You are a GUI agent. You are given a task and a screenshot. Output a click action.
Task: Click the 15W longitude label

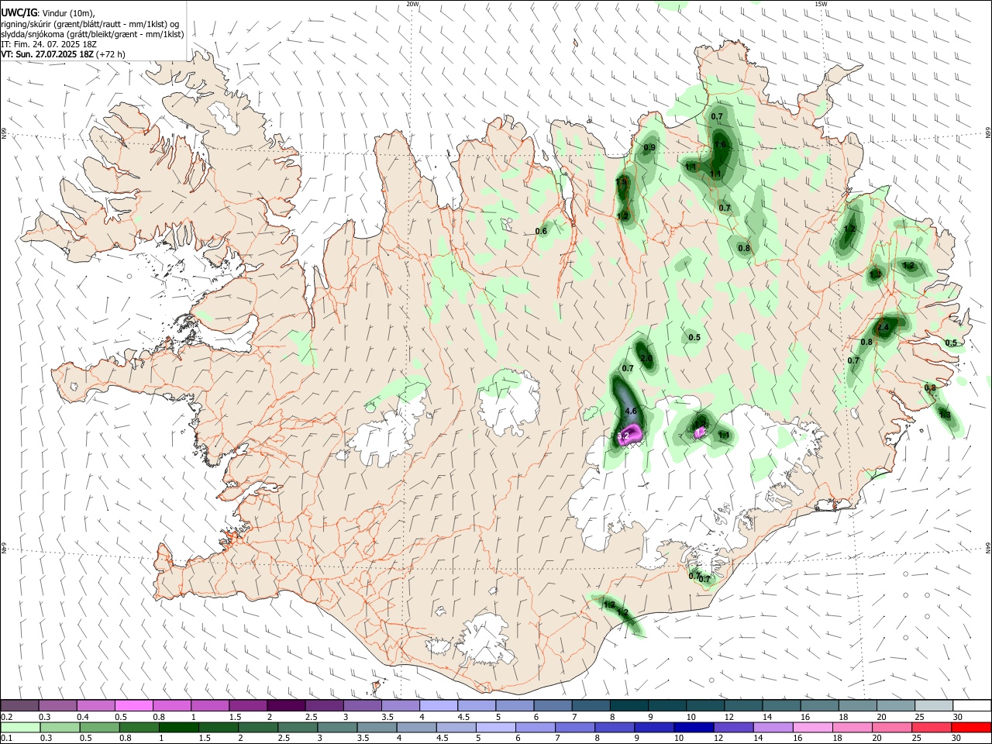pyautogui.click(x=821, y=4)
